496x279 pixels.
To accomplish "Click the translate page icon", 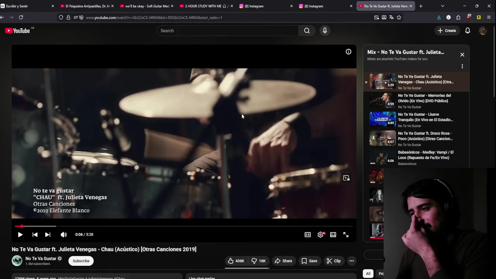I will (391, 17).
